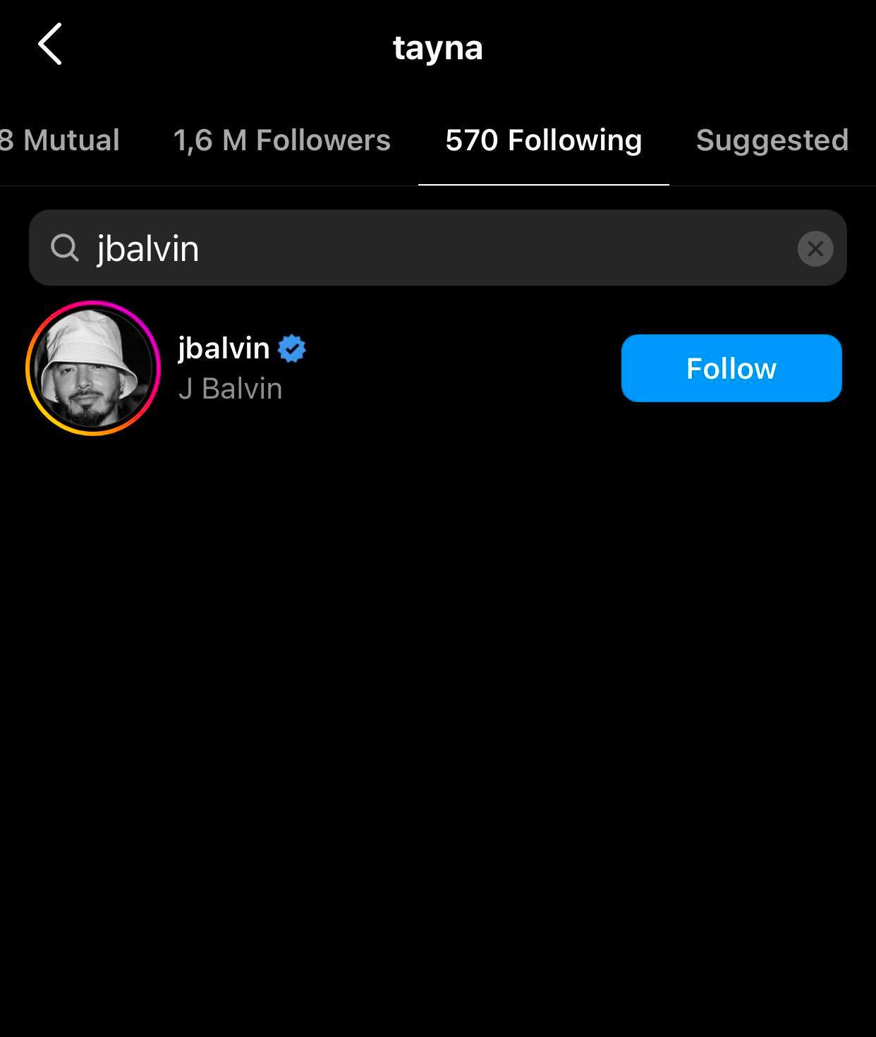Switch to the Mutual tab
The width and height of the screenshot is (876, 1037).
[60, 140]
